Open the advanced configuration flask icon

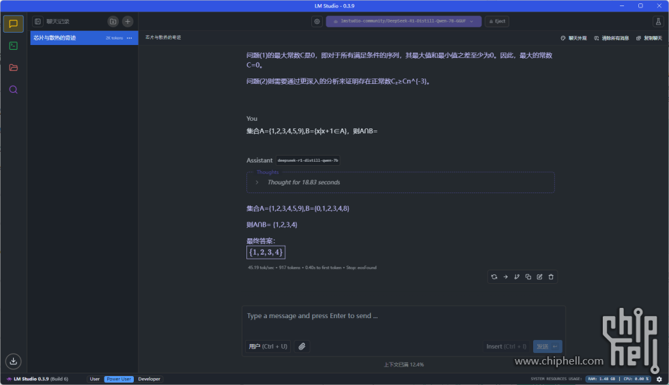click(658, 21)
